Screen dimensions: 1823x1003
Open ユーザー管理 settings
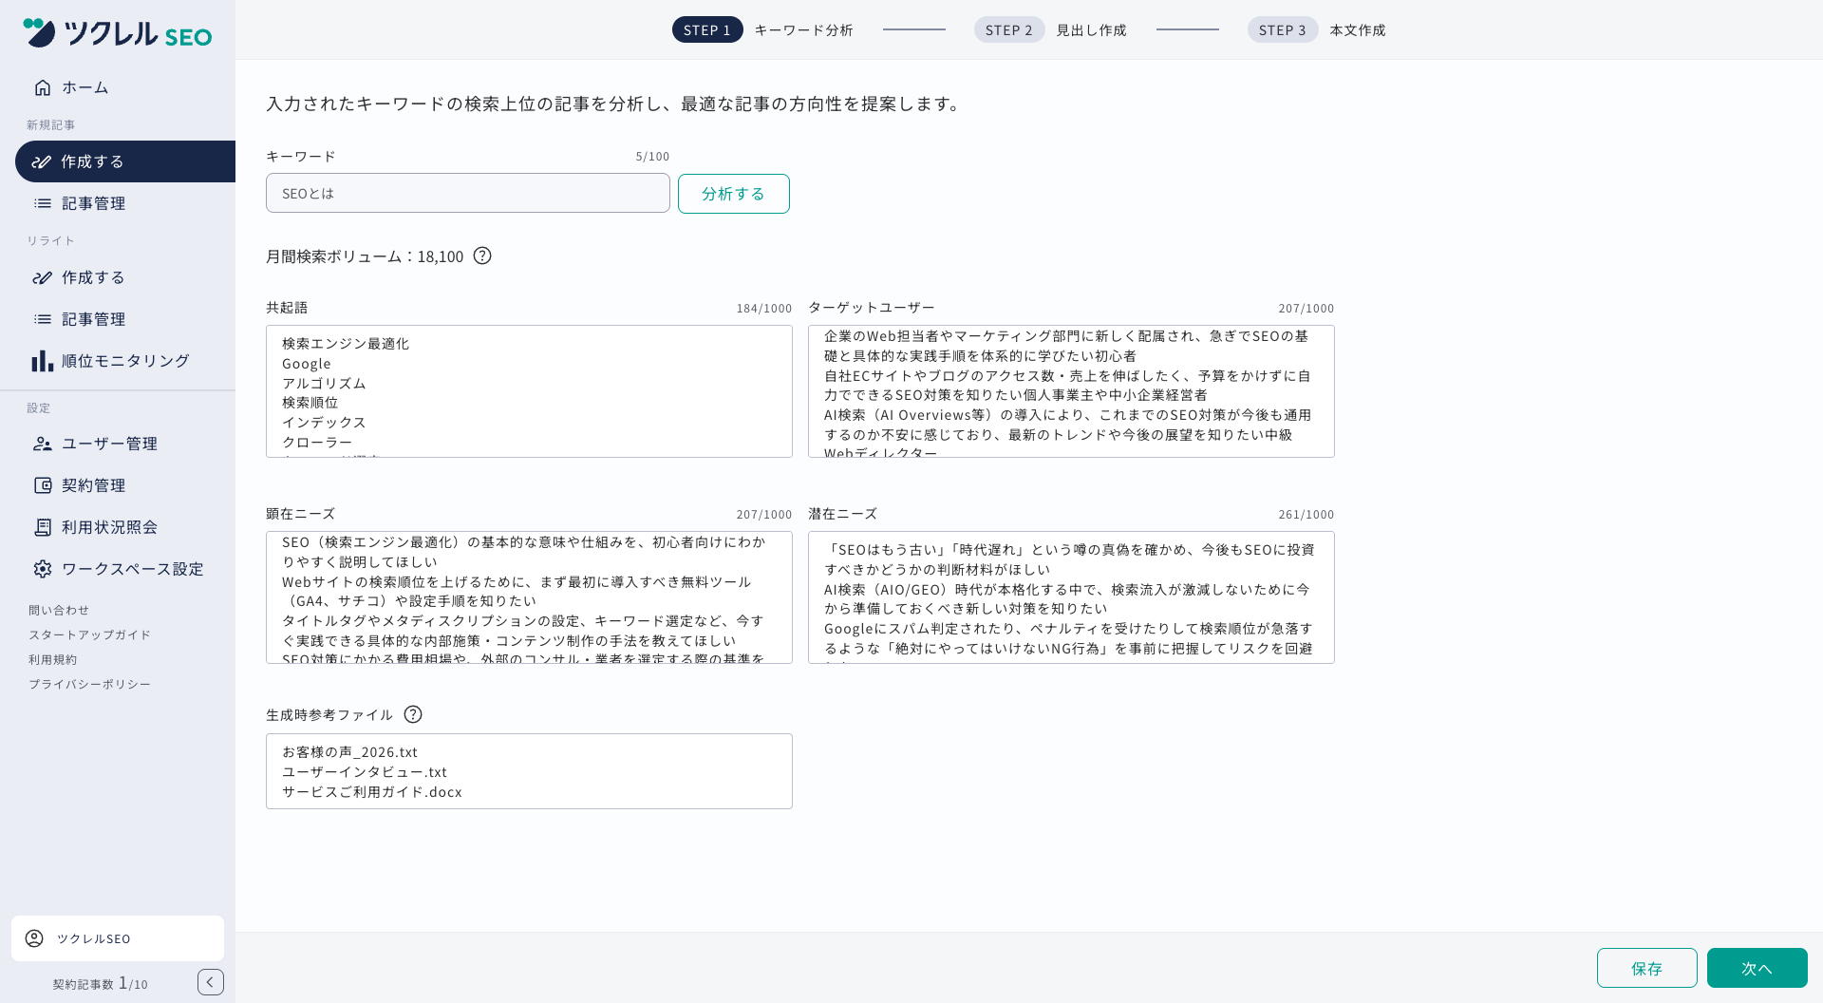(x=125, y=444)
